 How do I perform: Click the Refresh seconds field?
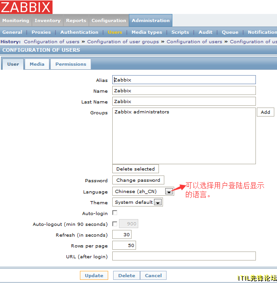click(x=122, y=234)
